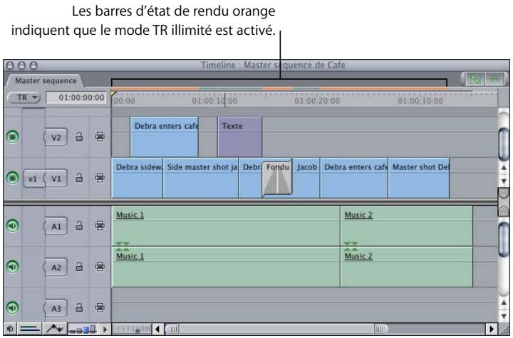Toggle audio controls button at bottom left
513x338 pixels.
[x=10, y=329]
